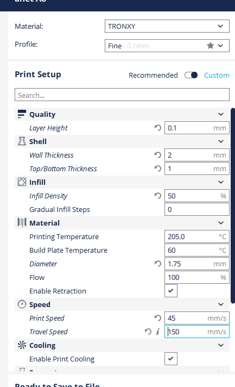Reset Infill Density with the revert arrow

(x=157, y=196)
